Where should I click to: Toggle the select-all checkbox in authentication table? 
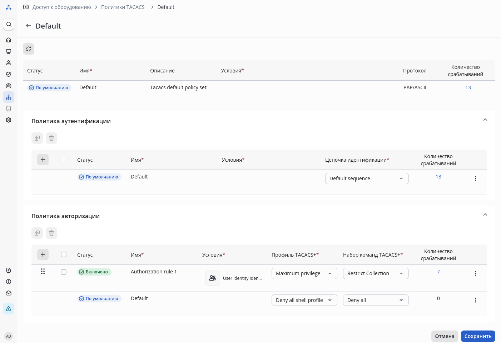click(x=64, y=160)
